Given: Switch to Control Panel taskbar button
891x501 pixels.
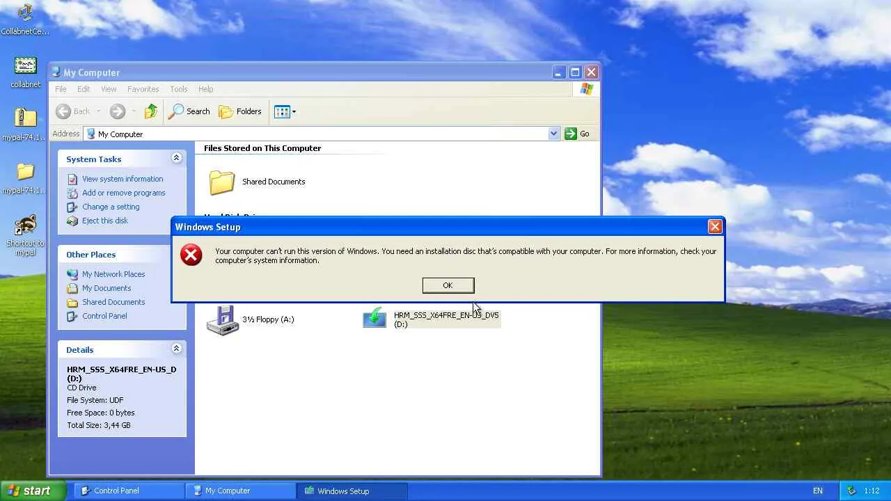Looking at the screenshot, I should tap(129, 491).
